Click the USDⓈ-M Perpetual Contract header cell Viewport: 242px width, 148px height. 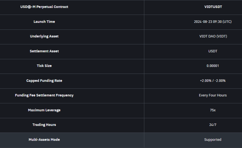point(44,7)
